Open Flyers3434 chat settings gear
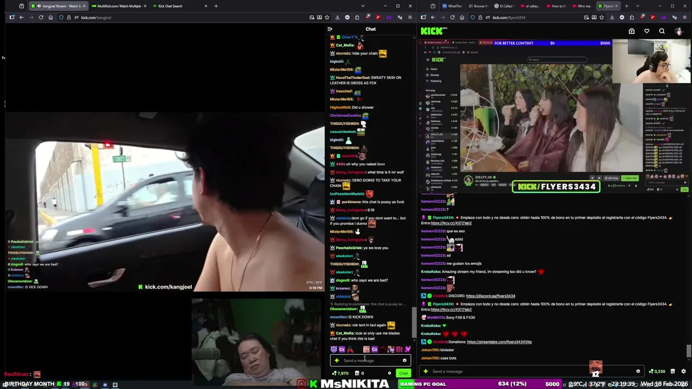Image resolution: width=692 pixels, height=389 pixels. 683,371
